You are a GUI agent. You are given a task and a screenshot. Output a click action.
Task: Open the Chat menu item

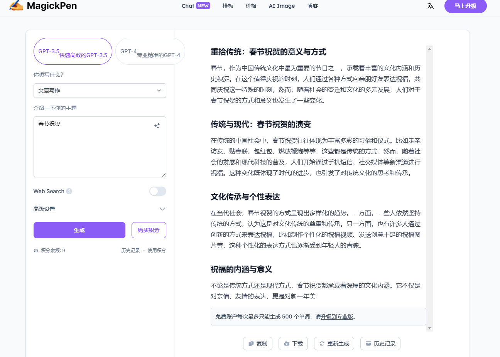(x=188, y=6)
